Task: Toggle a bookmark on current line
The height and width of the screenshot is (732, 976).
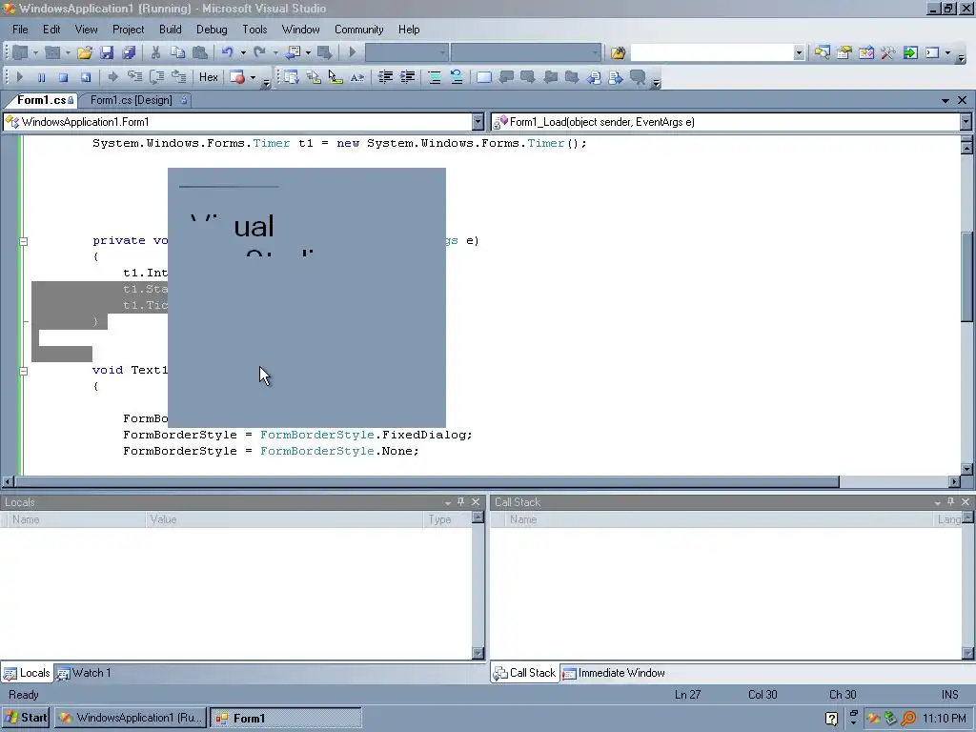Action: (x=483, y=77)
